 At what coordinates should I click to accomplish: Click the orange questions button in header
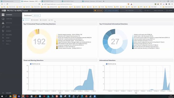pyautogui.click(x=98, y=11)
